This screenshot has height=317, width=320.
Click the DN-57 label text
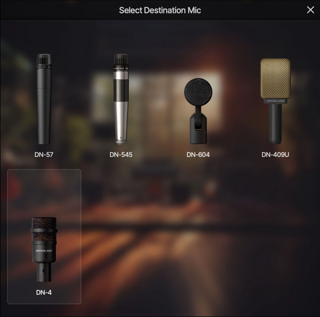(x=44, y=154)
